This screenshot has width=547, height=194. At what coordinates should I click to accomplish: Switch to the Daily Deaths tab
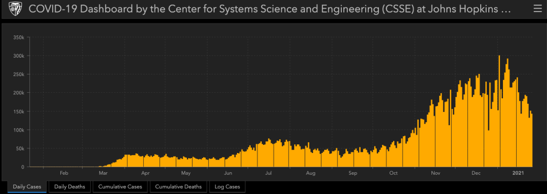69,187
